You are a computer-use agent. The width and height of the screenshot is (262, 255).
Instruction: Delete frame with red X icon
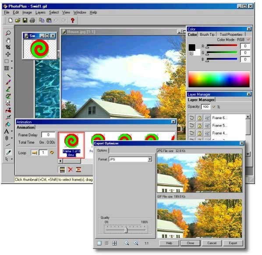[71, 170]
